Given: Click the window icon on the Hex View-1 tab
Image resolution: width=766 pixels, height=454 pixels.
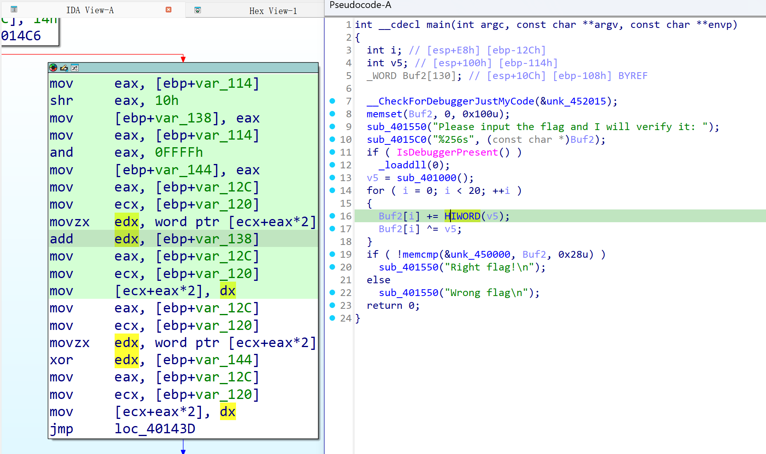Looking at the screenshot, I should (x=197, y=11).
